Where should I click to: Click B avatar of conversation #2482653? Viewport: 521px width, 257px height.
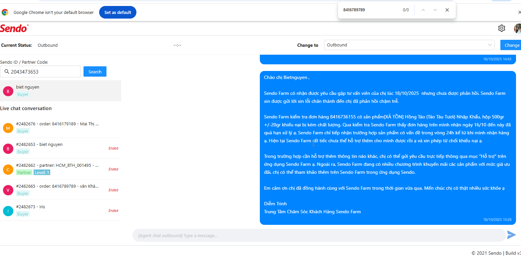[x=8, y=148]
